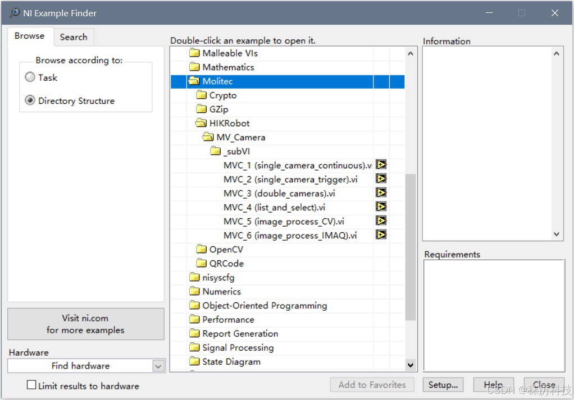The image size is (574, 400).
Task: Click the example list scrollbar thumb
Action: coord(411,247)
